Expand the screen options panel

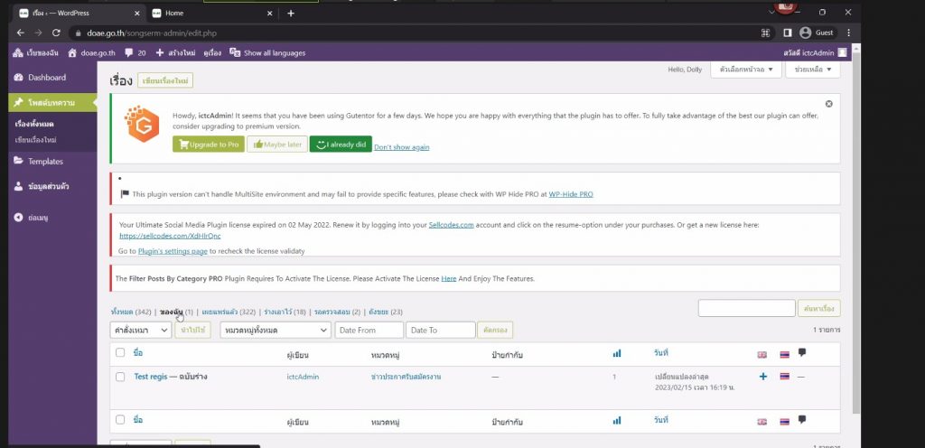tap(746, 70)
